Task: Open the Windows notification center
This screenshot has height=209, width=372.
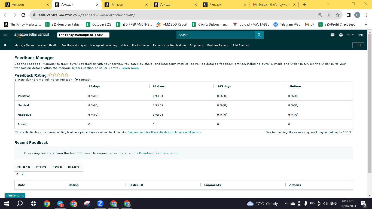Action: (363, 204)
